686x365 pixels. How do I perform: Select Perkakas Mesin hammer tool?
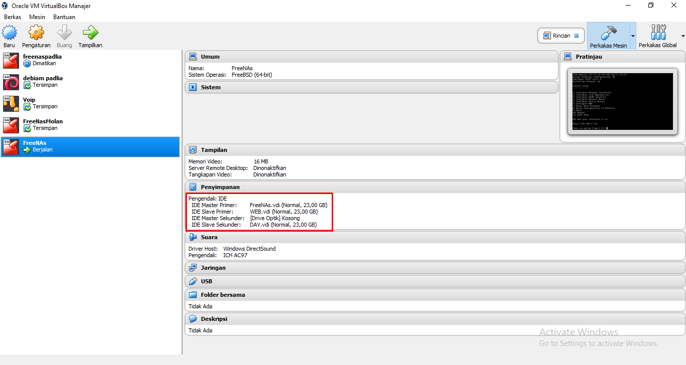pyautogui.click(x=608, y=36)
